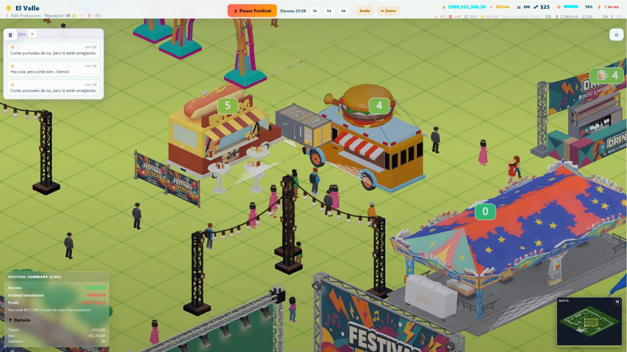The image size is (627, 352).
Task: Click the 5/5 ($0) status entry
Action: tap(489, 17)
